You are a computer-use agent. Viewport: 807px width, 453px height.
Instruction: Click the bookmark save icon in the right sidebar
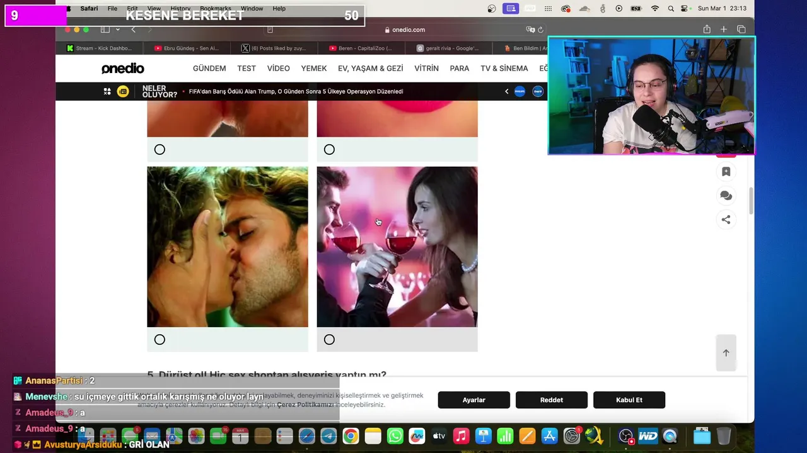[x=726, y=172]
